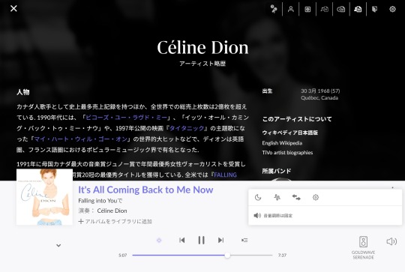Click the highlighted artist biography document icon

point(358,9)
